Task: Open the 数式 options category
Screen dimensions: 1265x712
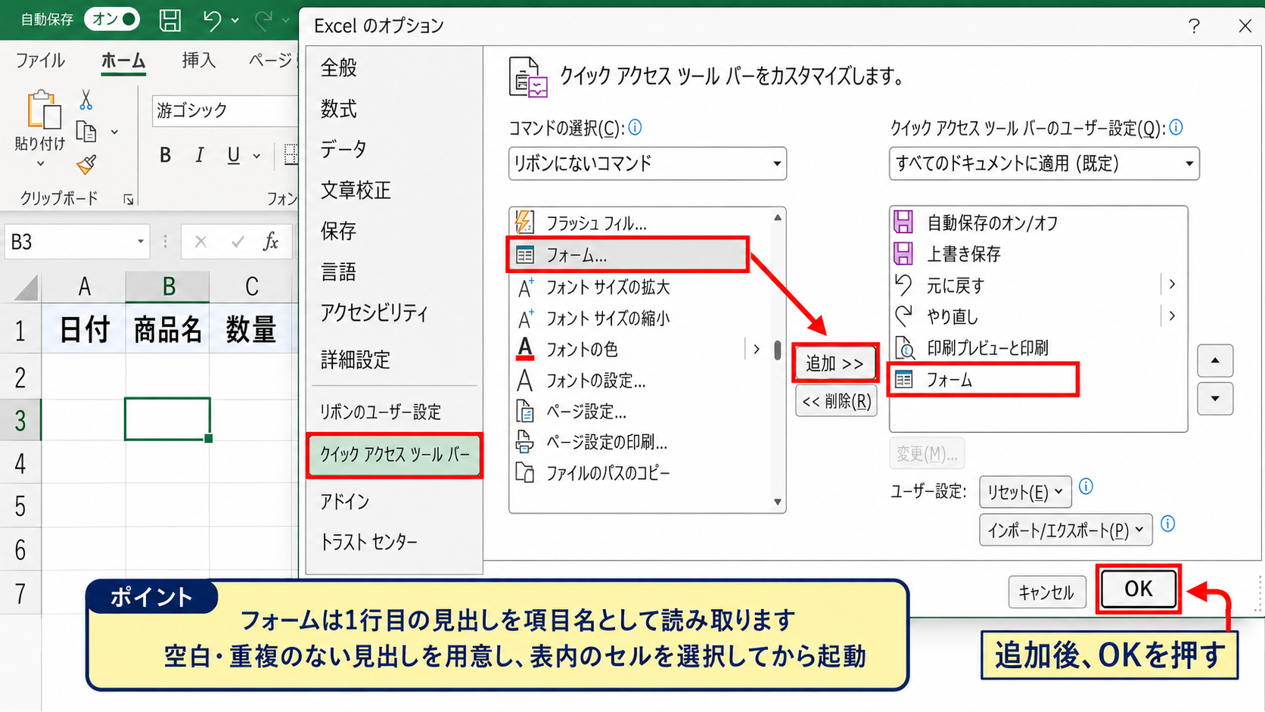Action: click(x=338, y=109)
